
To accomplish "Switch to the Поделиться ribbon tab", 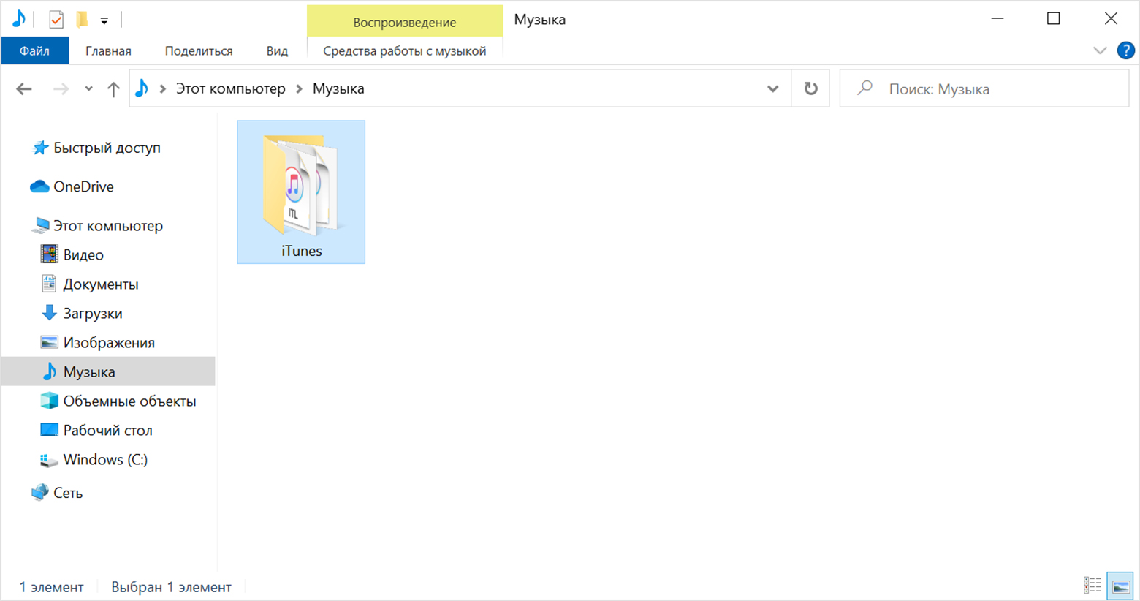I will [199, 50].
